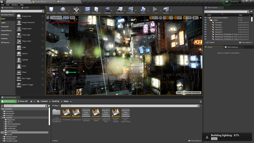
Task: Open viewport options dropdown arrow
Action: pyautogui.click(x=48, y=18)
